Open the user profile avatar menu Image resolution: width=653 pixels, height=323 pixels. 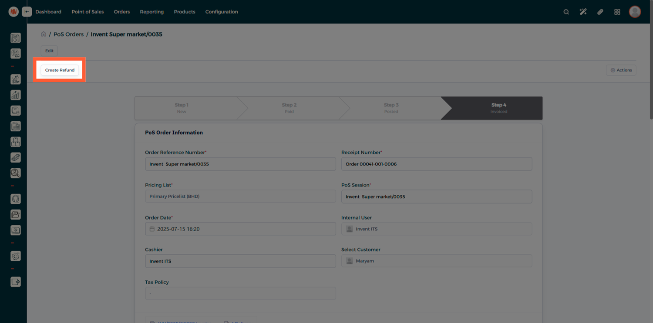(635, 12)
